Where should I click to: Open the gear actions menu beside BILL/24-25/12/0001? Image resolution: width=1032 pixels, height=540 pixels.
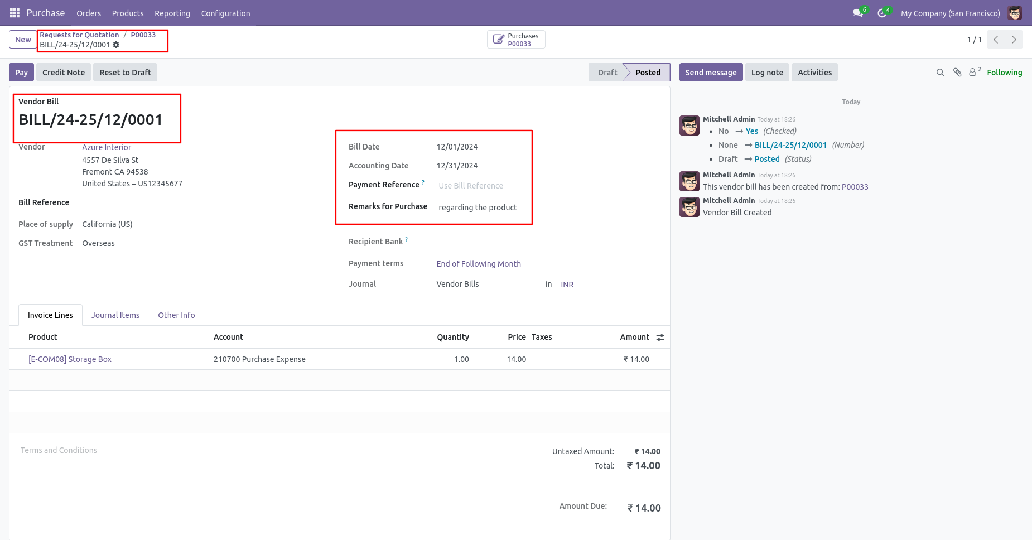pyautogui.click(x=116, y=45)
